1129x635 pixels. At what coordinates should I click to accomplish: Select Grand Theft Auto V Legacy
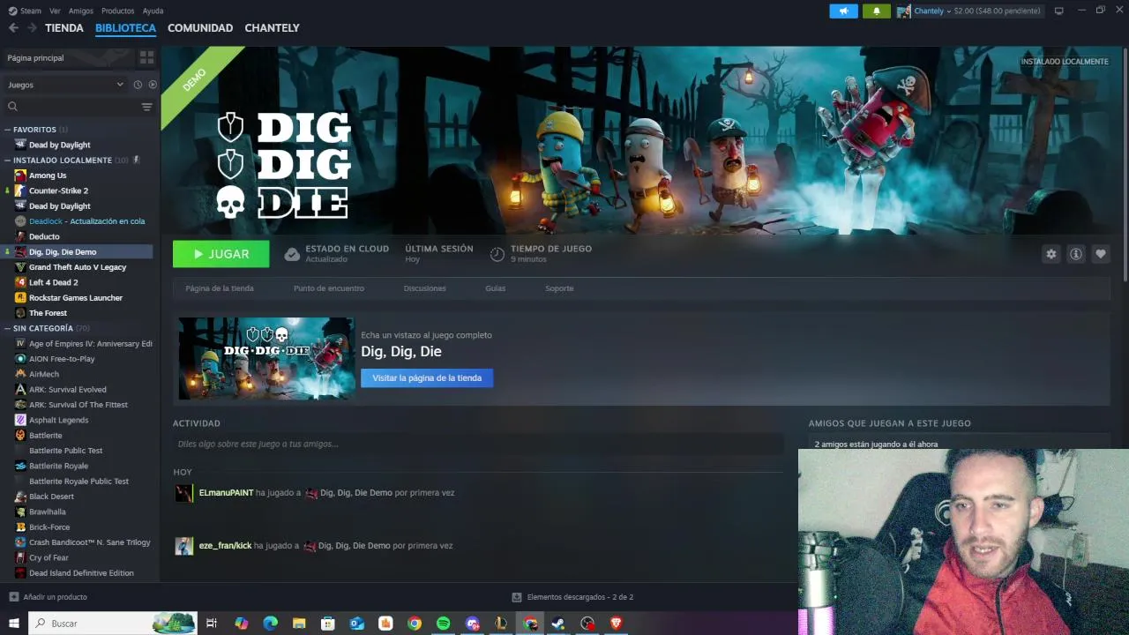pyautogui.click(x=77, y=267)
